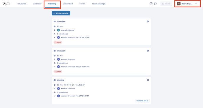Select the Planning tab
The image size is (203, 108).
tap(52, 4)
